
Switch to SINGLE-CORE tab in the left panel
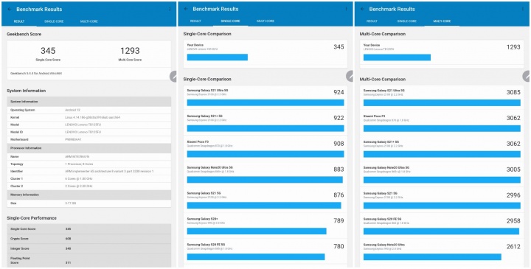[54, 21]
